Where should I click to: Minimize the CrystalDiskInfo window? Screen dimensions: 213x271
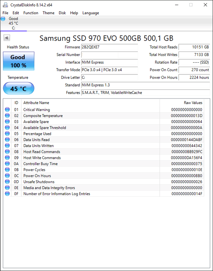click(176, 5)
